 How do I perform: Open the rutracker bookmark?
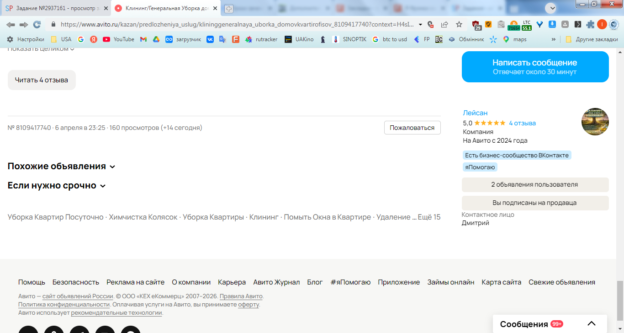coord(261,39)
